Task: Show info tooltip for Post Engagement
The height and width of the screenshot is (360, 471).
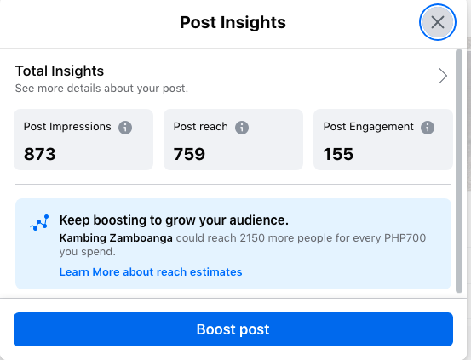Action: [x=428, y=128]
